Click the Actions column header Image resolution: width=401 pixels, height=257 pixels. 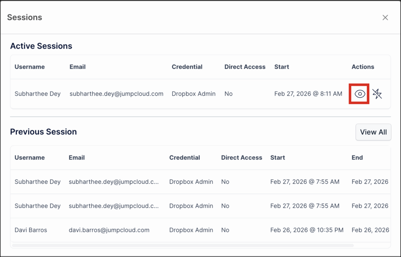pyautogui.click(x=363, y=67)
